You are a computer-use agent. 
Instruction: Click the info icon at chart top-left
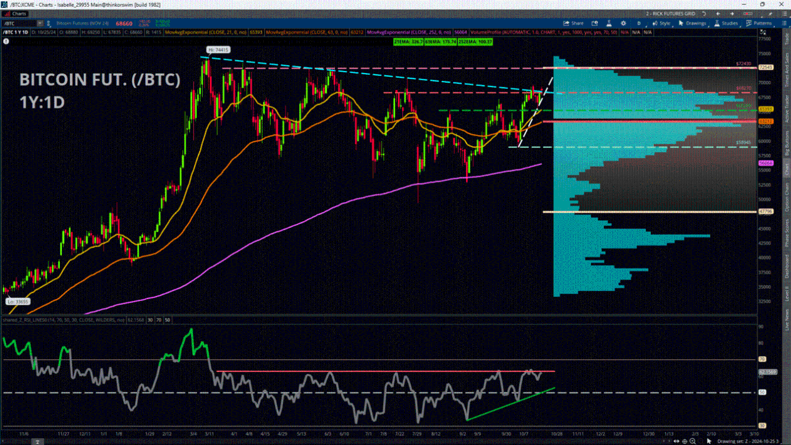tap(6, 41)
